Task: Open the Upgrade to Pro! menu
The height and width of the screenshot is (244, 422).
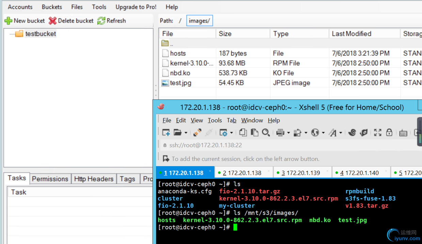Action: (136, 7)
